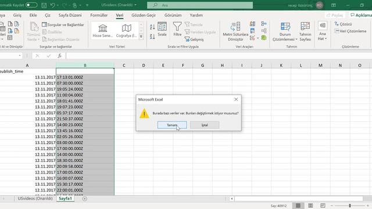The width and height of the screenshot is (372, 209).
Task: Click the Tamam button in the Excel dialog
Action: point(172,125)
